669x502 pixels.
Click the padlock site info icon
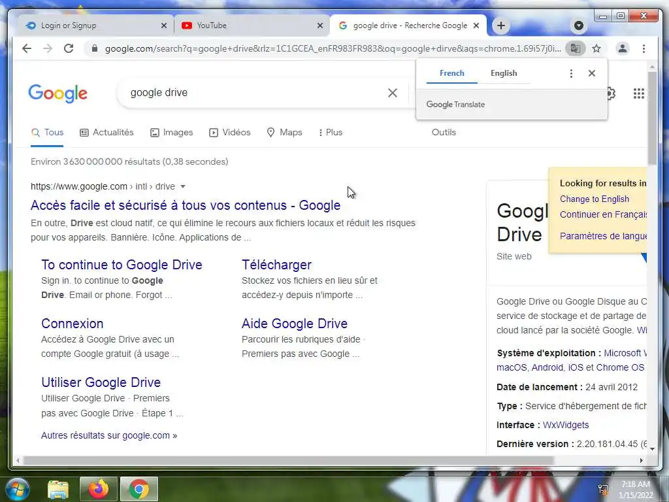pos(95,48)
